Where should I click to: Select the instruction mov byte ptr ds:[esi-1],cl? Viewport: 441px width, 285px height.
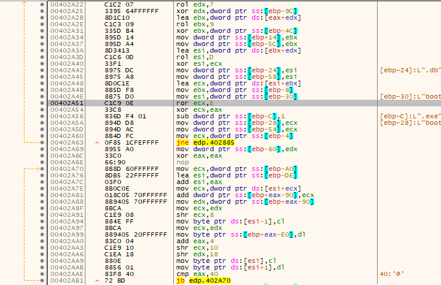pyautogui.click(x=230, y=222)
